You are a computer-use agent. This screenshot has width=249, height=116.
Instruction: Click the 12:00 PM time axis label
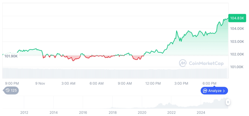point(153,83)
